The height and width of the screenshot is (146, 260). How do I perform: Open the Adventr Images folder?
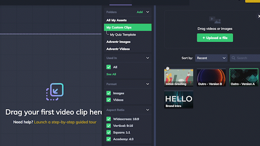pos(118,42)
